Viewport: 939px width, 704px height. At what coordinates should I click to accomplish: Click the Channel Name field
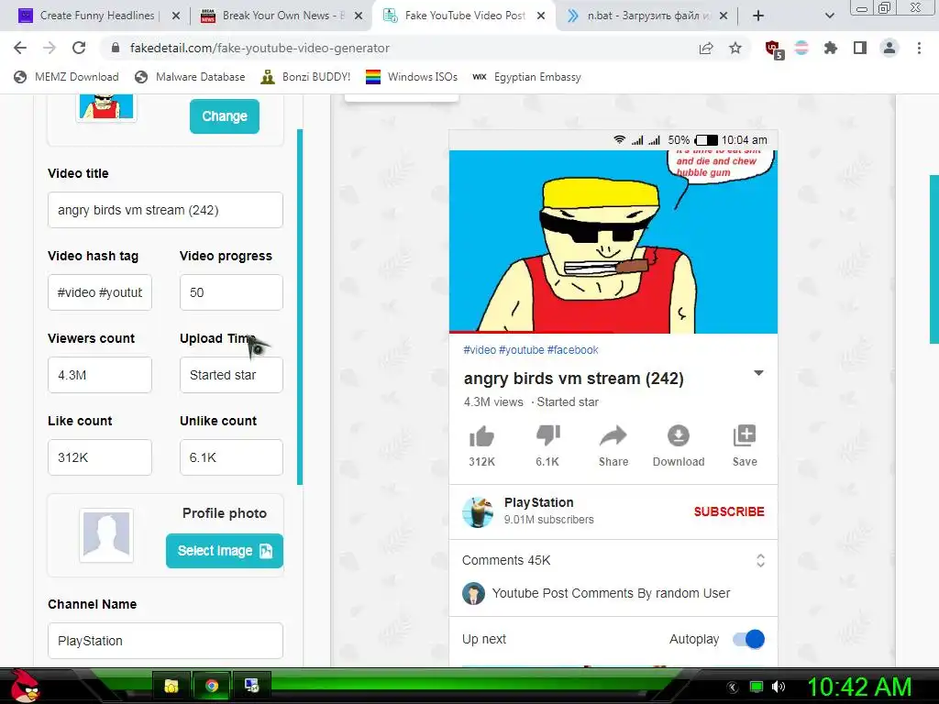pos(165,641)
